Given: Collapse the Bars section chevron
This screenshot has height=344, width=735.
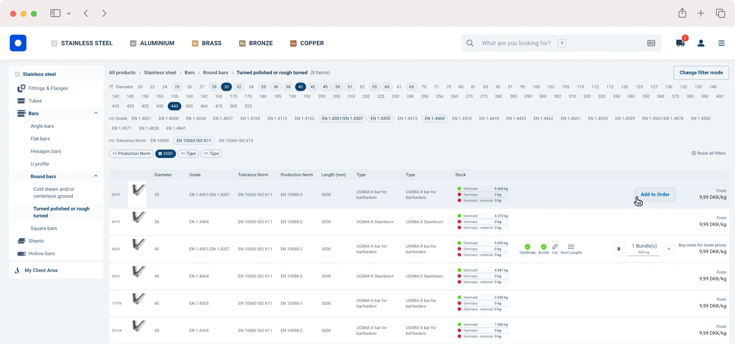Looking at the screenshot, I should 96,113.
